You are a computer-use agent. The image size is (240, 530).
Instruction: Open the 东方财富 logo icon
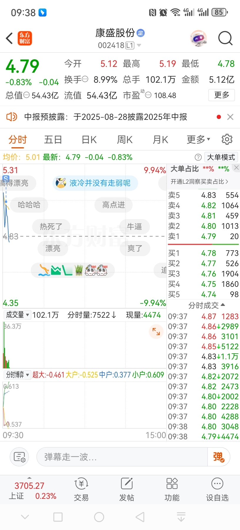pos(25,38)
